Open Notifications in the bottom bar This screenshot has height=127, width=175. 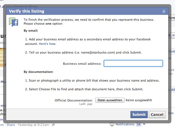[125, 124]
